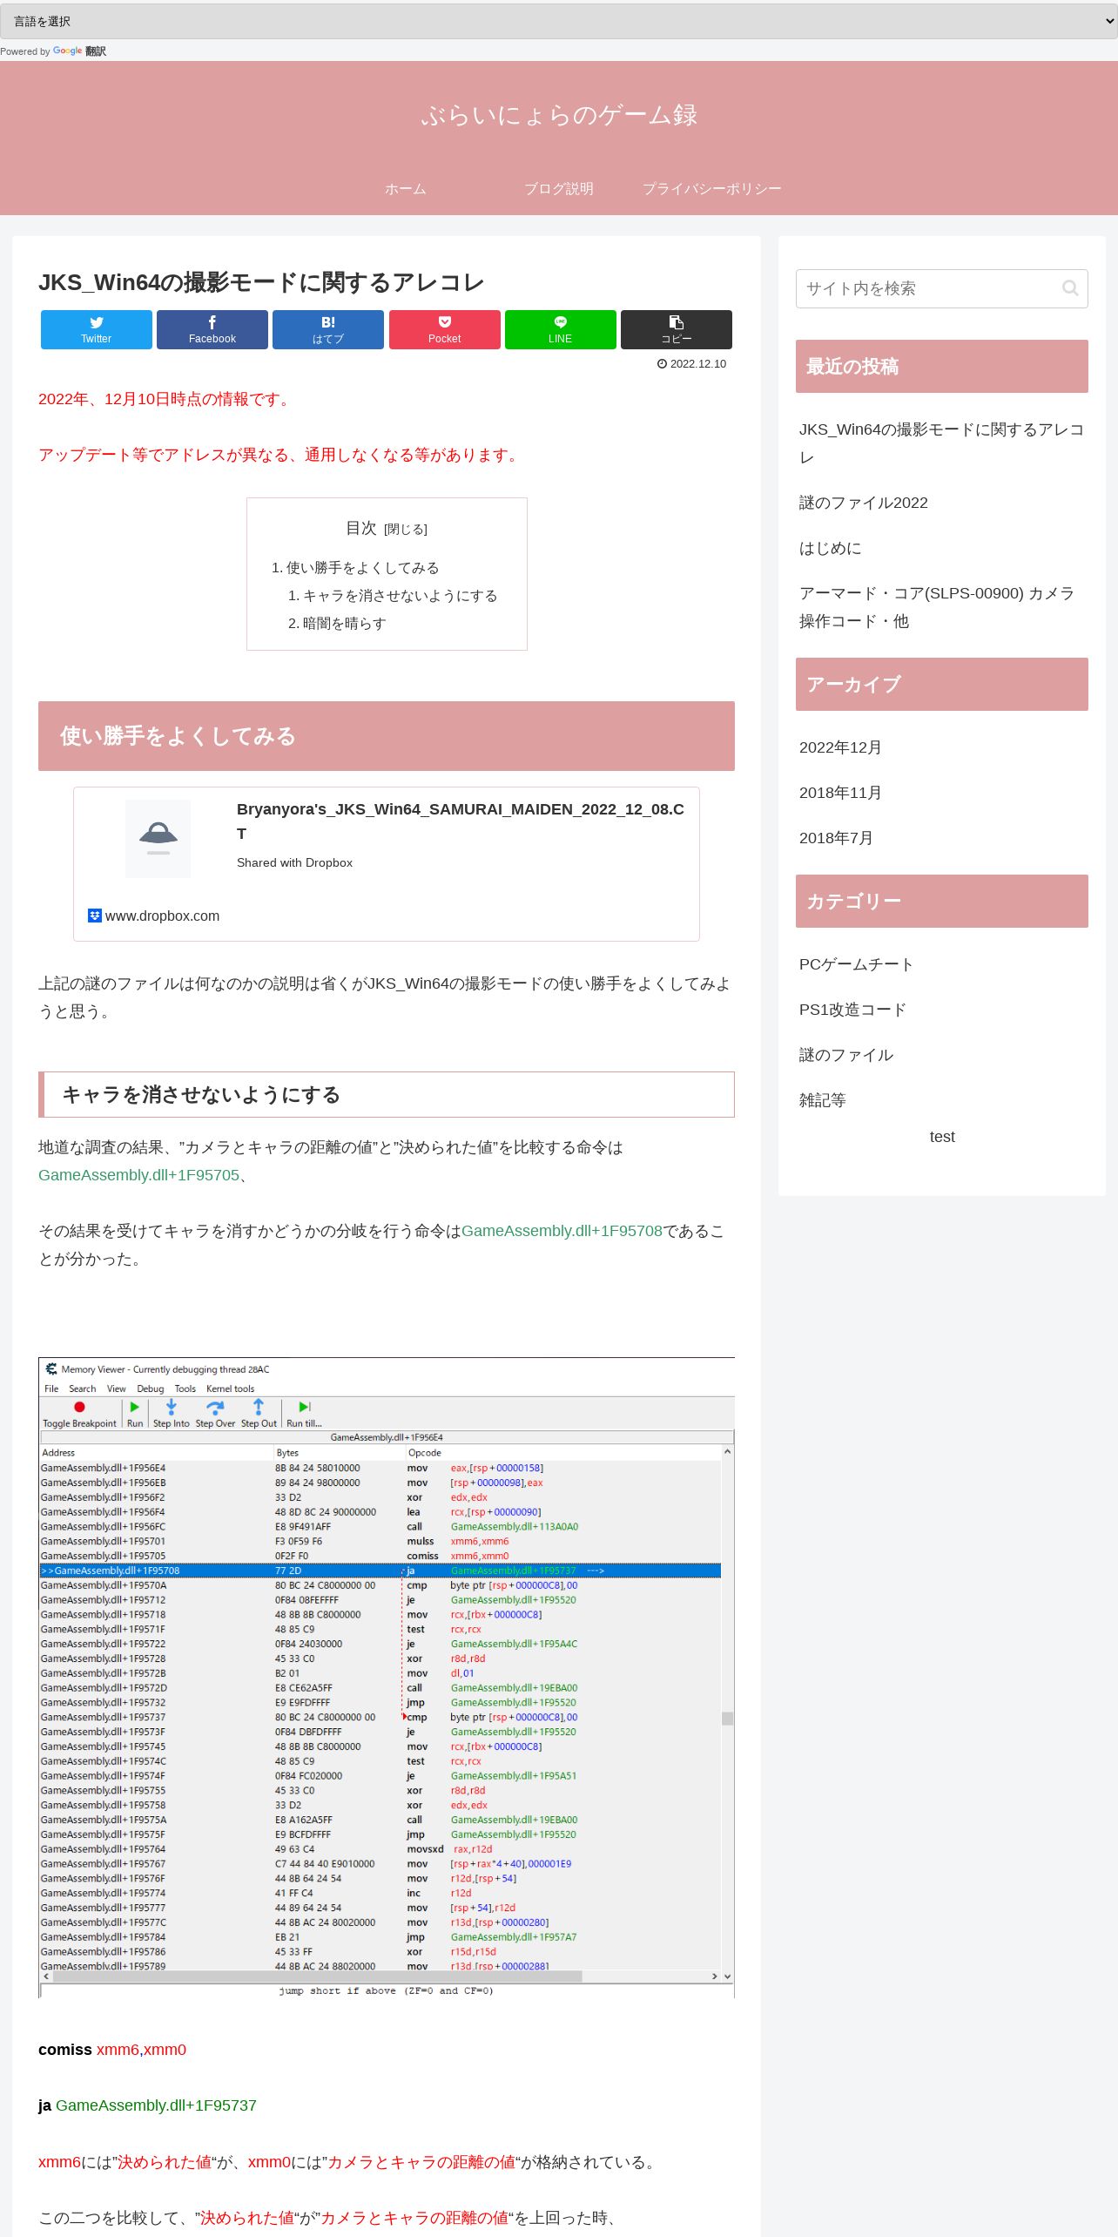Click the test text in sidebar
1118x2237 pixels.
coord(942,1137)
